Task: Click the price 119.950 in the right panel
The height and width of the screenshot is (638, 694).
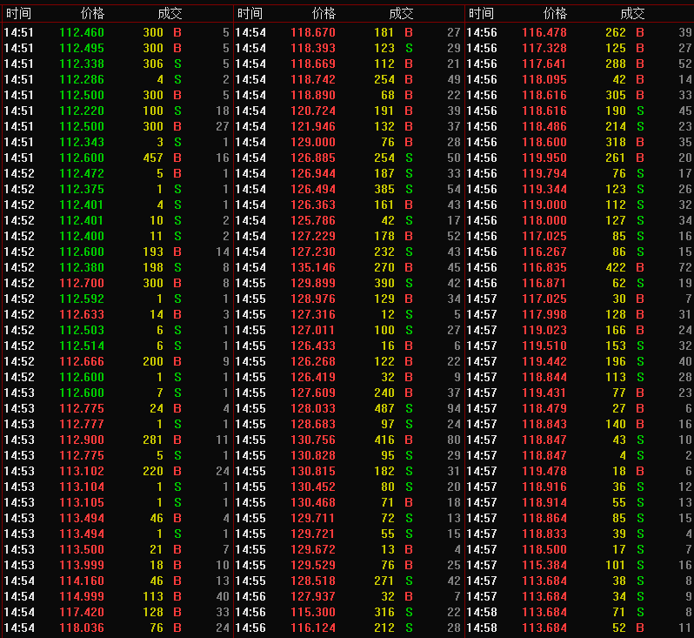Action: coord(544,158)
